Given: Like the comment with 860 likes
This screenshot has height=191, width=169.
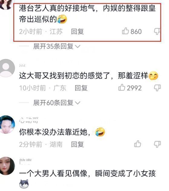Looking at the screenshot, I should 125,31.
